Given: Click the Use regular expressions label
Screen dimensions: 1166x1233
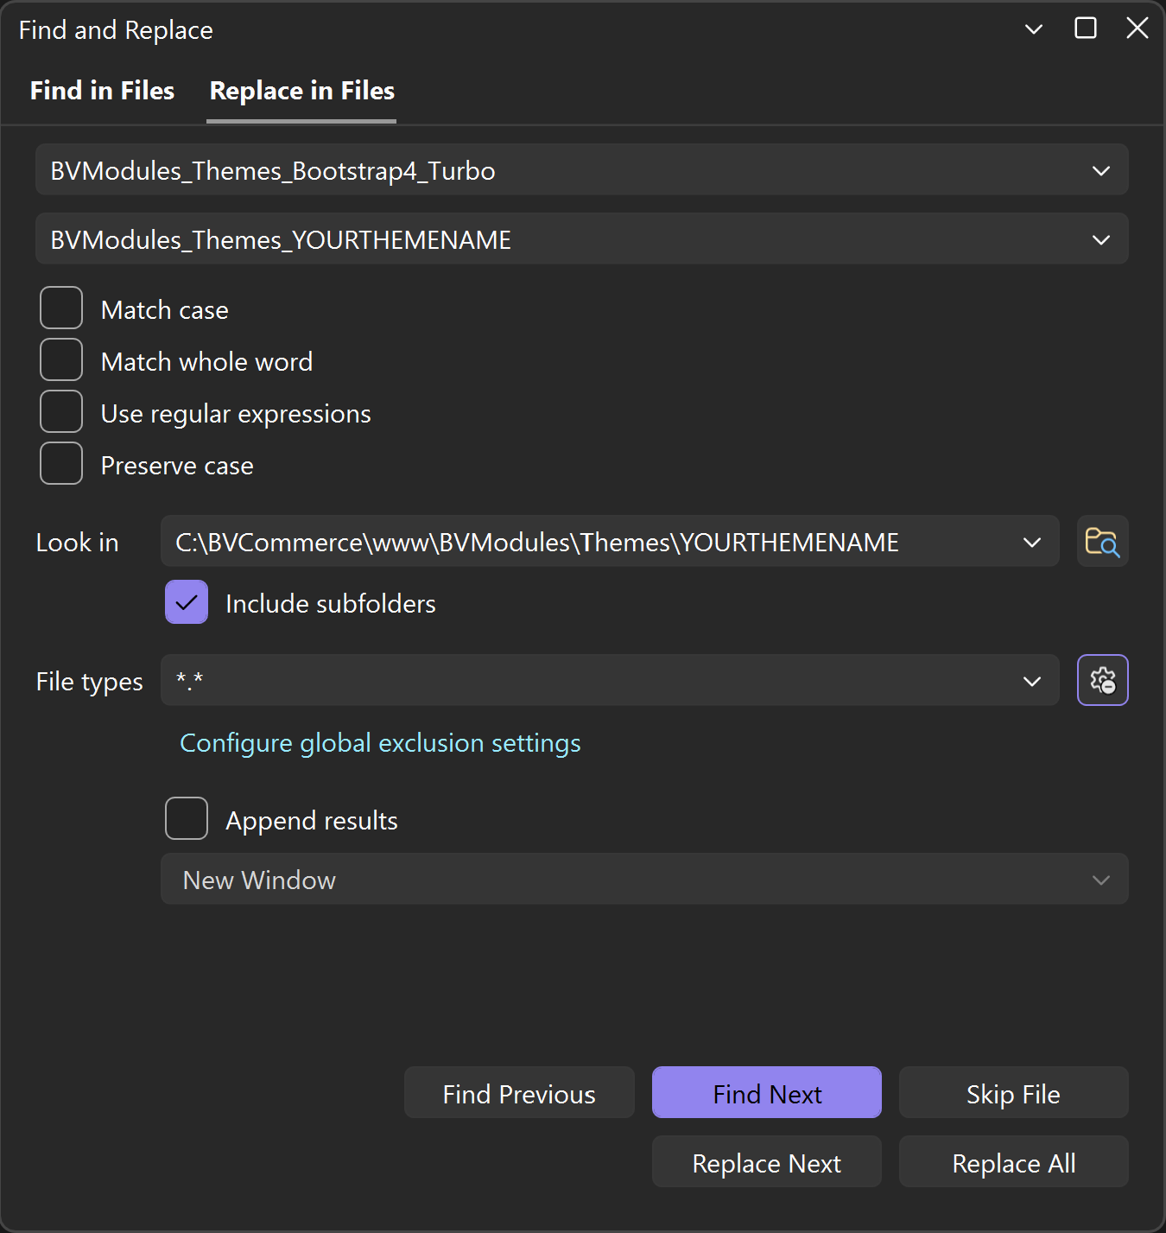Looking at the screenshot, I should click(236, 415).
